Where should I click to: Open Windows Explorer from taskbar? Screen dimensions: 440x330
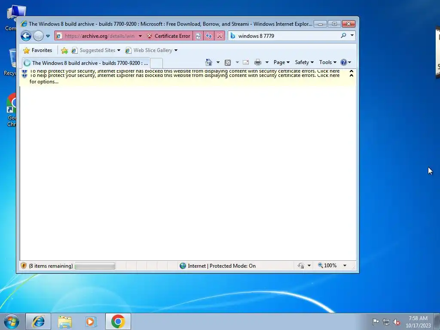[x=65, y=321]
